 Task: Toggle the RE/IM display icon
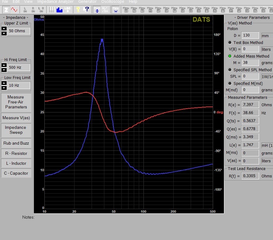tap(105, 10)
